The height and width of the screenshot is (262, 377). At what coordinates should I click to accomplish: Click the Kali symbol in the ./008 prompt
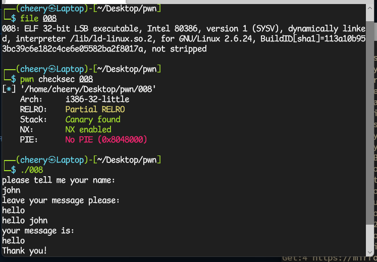point(51,160)
